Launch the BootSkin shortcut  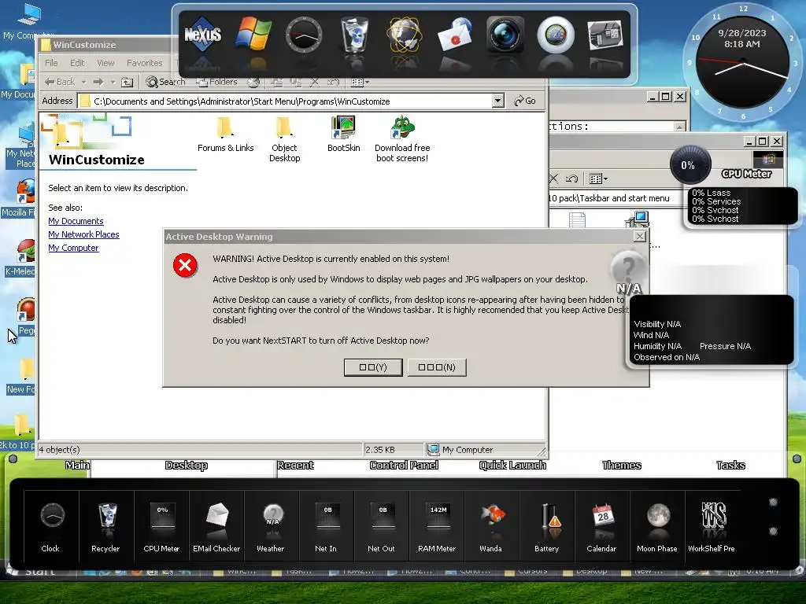click(x=343, y=134)
